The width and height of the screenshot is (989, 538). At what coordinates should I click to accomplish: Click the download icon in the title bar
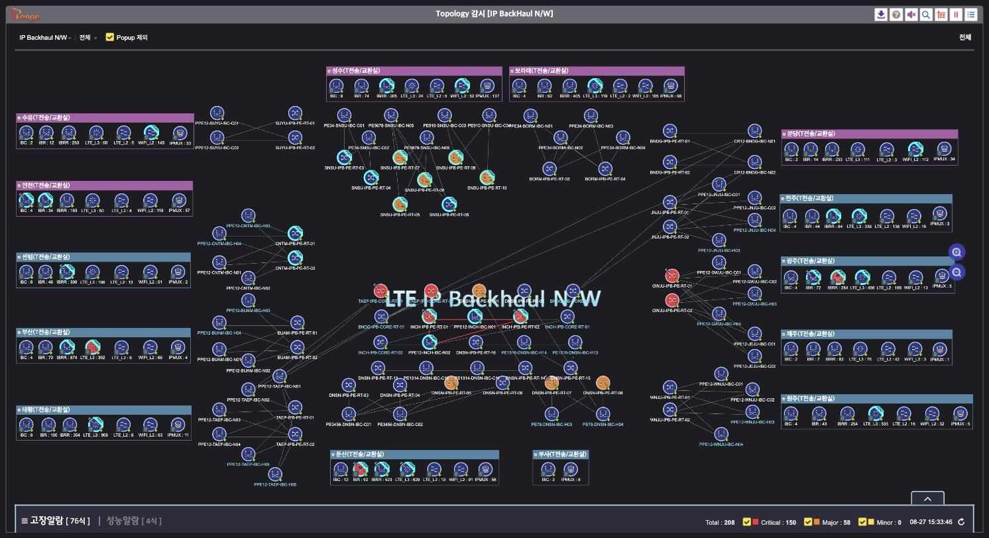(881, 15)
